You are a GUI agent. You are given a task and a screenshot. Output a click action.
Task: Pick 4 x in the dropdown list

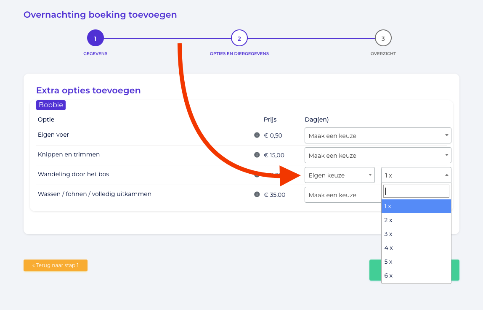(416, 248)
